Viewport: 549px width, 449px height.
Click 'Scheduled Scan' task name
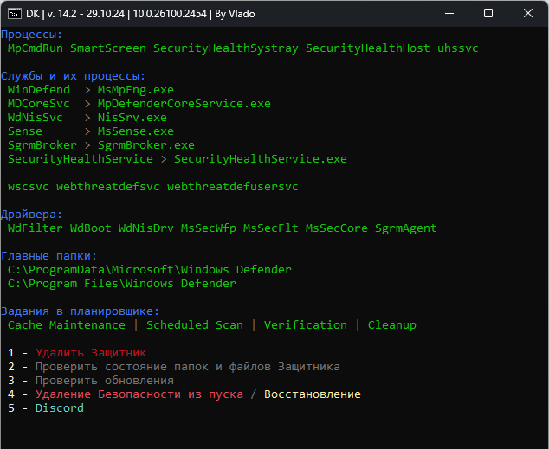tap(195, 325)
